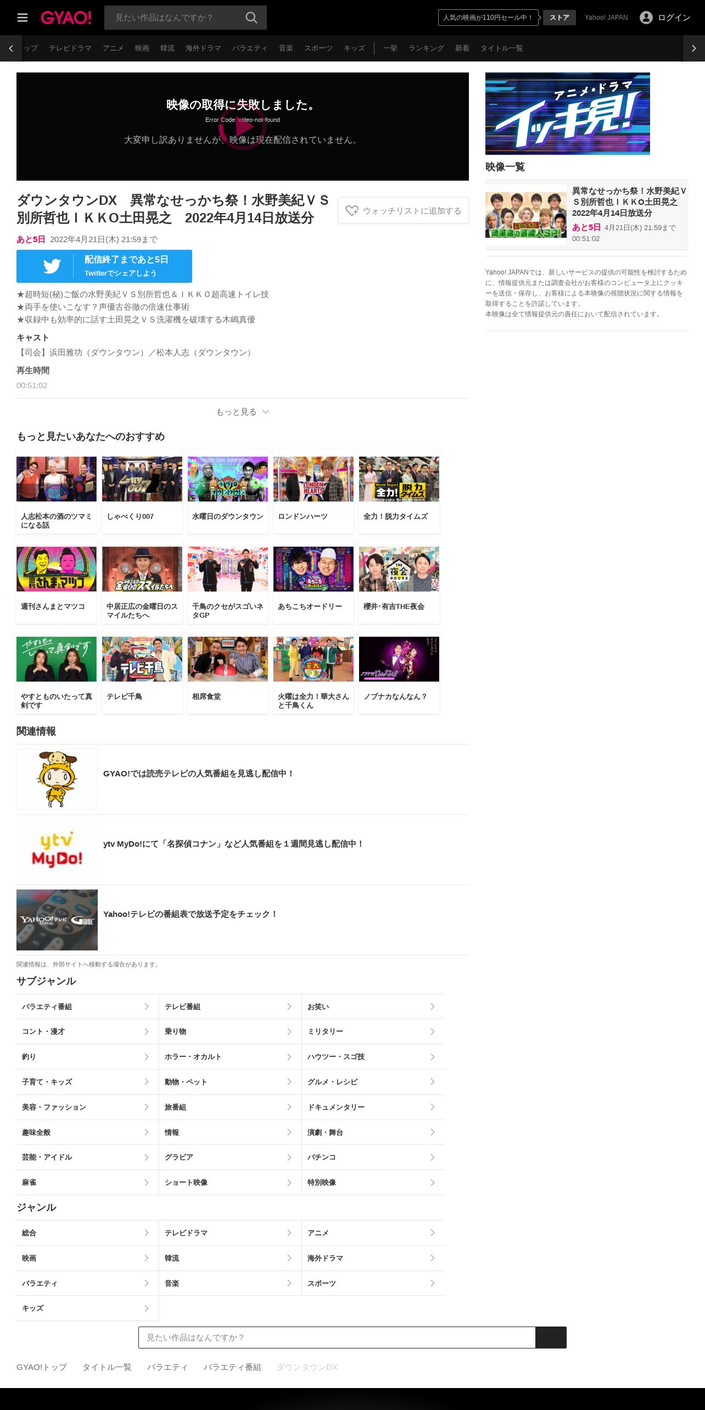Select 特別映像 subgenre

[x=373, y=1183]
